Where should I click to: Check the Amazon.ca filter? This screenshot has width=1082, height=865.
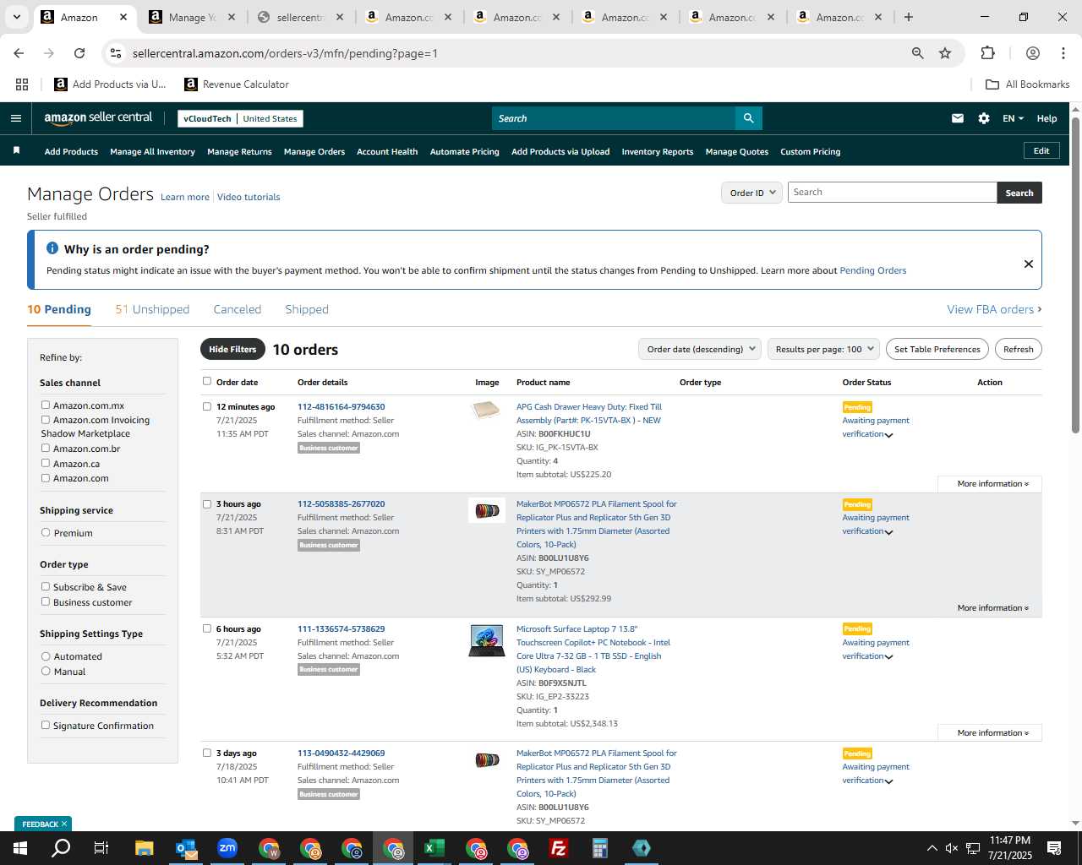point(46,464)
